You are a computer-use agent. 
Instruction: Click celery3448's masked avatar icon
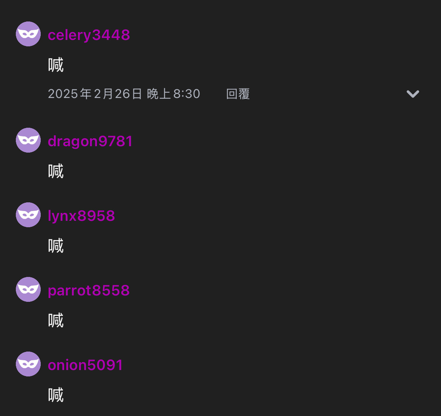pyautogui.click(x=28, y=34)
